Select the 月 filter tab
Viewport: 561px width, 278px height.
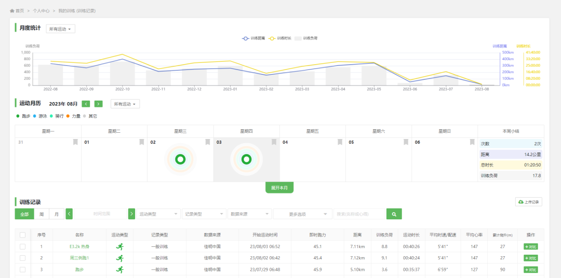57,214
